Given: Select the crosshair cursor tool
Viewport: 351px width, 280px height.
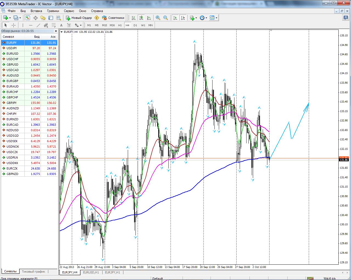Looking at the screenshot, I should point(13,25).
